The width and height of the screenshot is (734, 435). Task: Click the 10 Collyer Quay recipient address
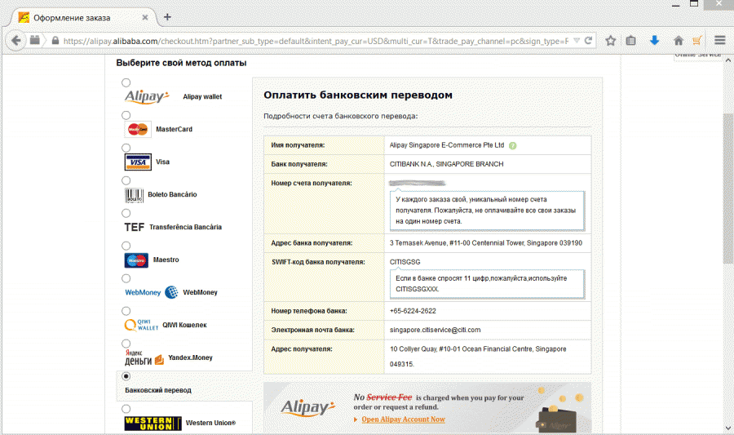478,357
